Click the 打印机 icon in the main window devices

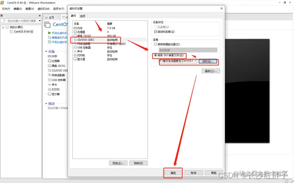coord(49,89)
